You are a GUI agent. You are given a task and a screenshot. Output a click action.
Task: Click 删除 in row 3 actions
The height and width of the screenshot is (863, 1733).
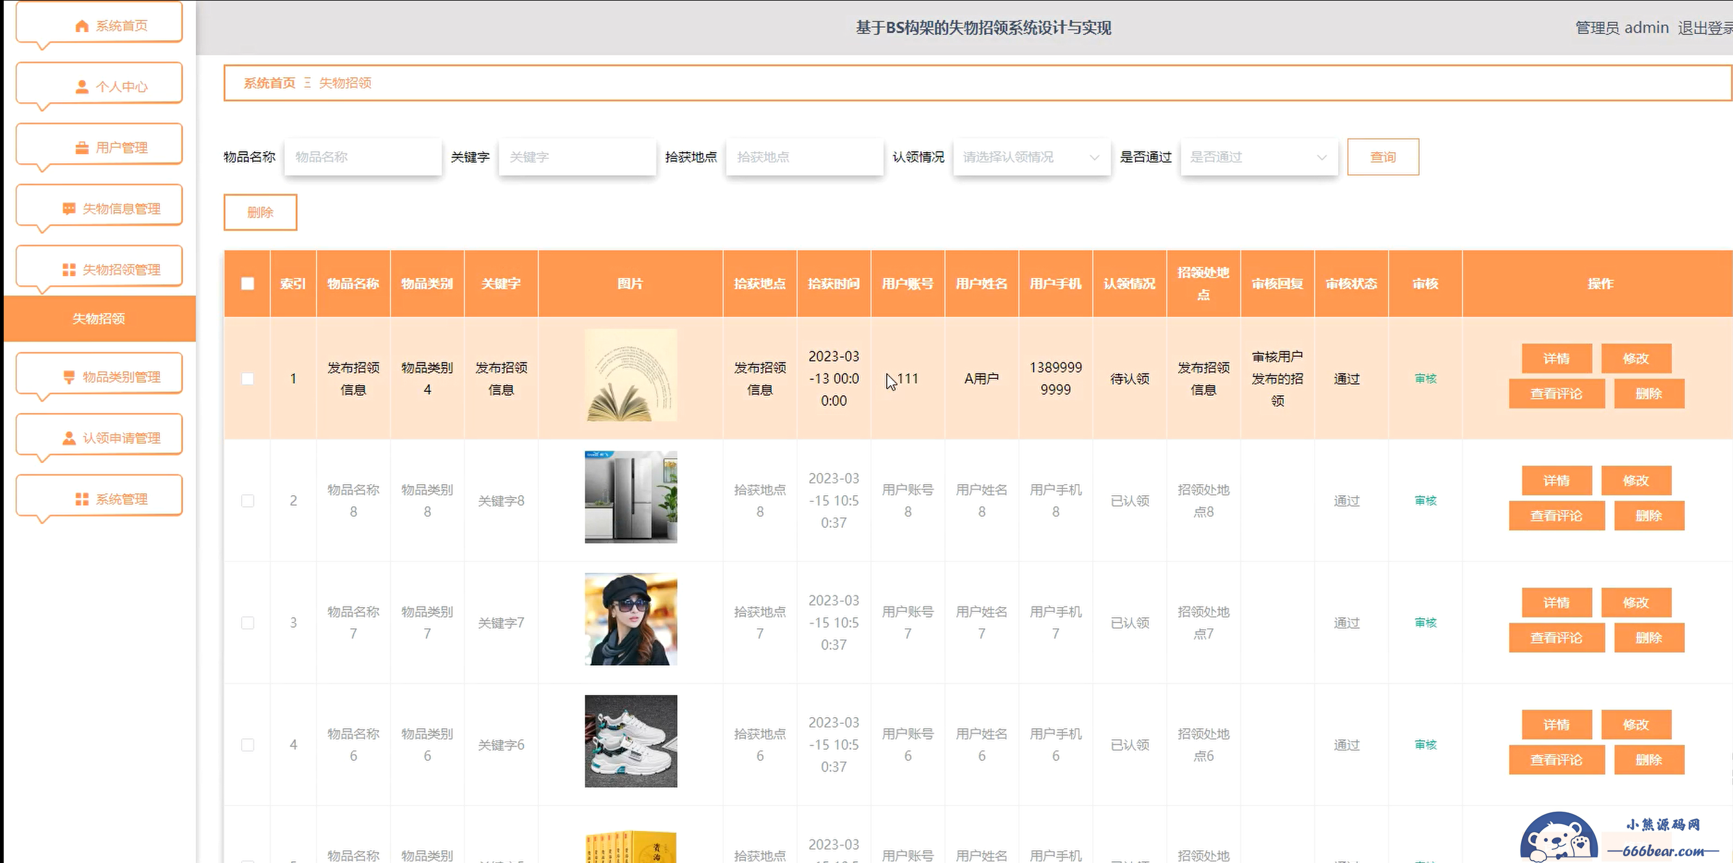pos(1649,637)
